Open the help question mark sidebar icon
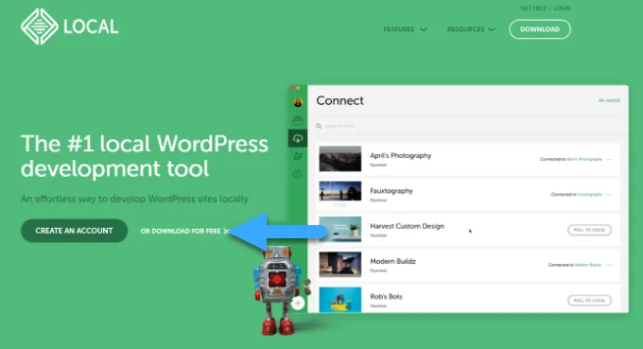Viewport: 643px width, 349px height. pos(298,174)
